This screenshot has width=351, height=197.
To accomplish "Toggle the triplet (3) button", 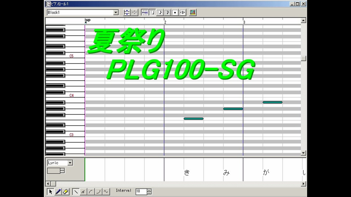I will point(183,12).
